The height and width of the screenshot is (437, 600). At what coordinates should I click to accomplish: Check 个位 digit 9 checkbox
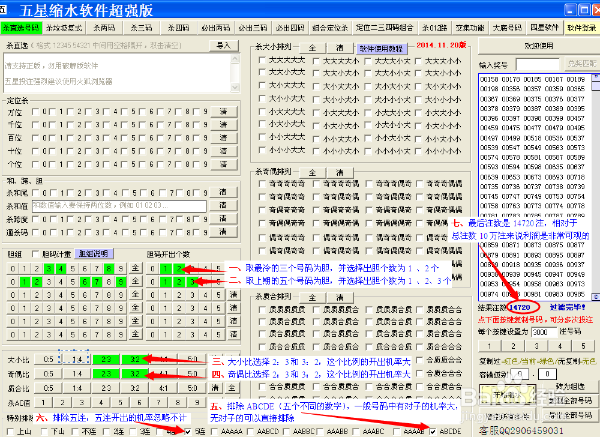click(x=197, y=164)
